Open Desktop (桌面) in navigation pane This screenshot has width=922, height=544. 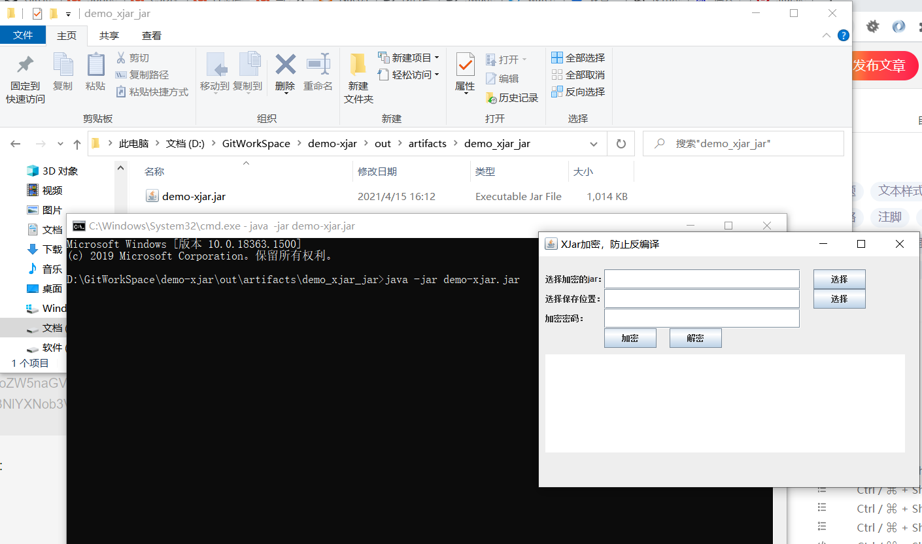45,288
